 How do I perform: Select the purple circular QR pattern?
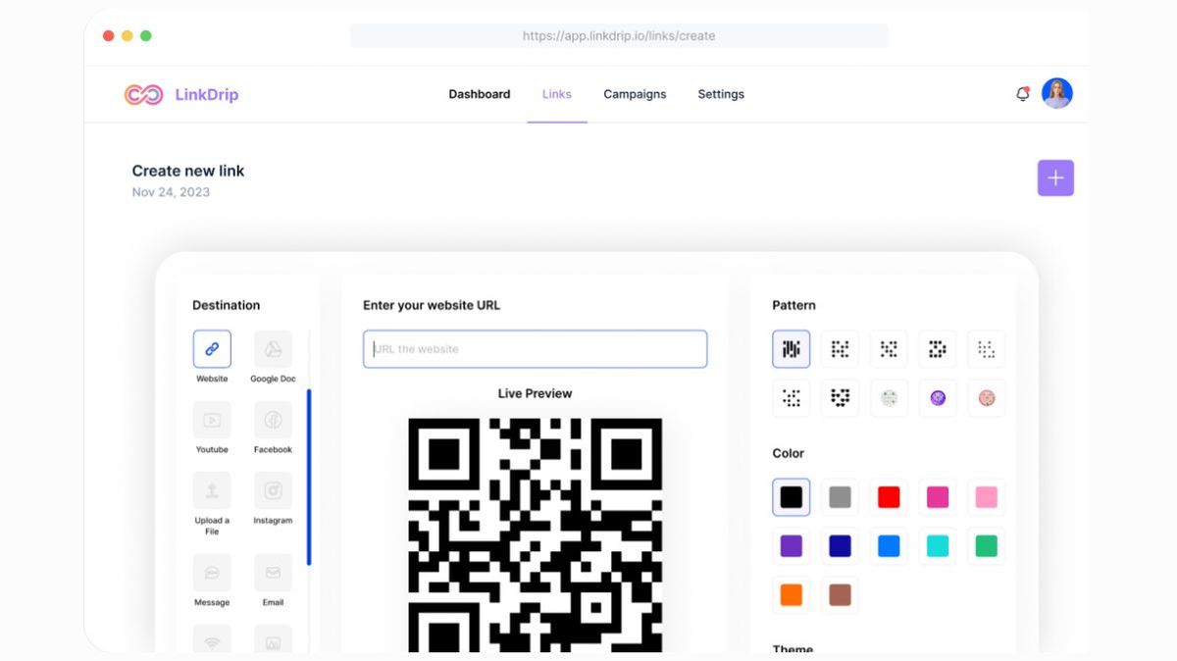tap(938, 398)
